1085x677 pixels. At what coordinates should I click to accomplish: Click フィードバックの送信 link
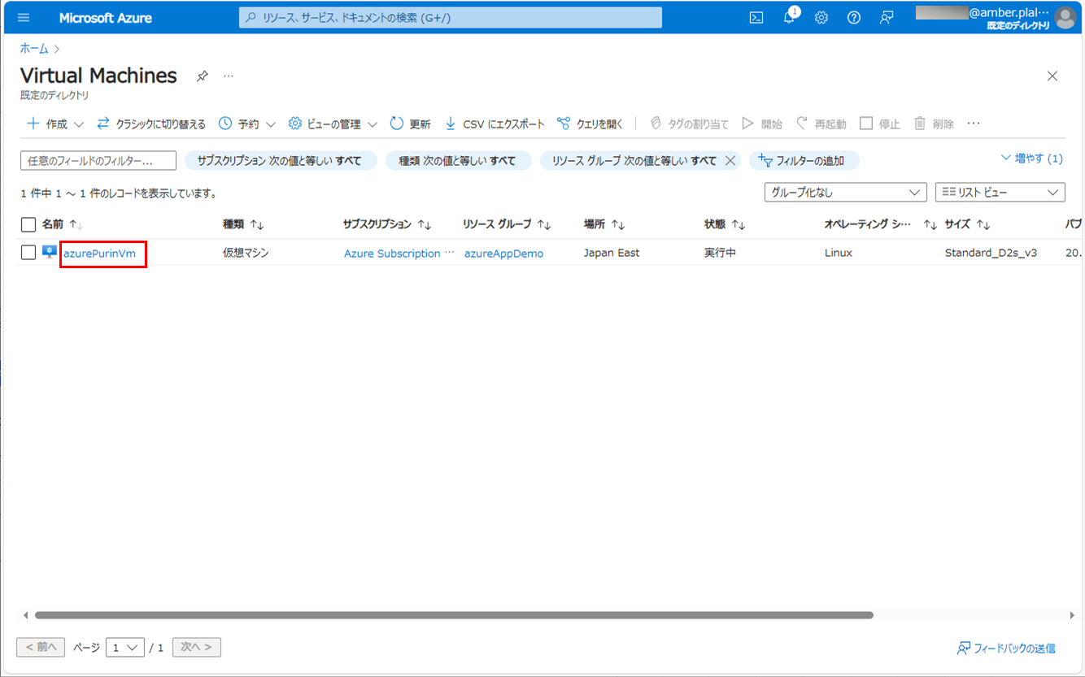click(1006, 649)
